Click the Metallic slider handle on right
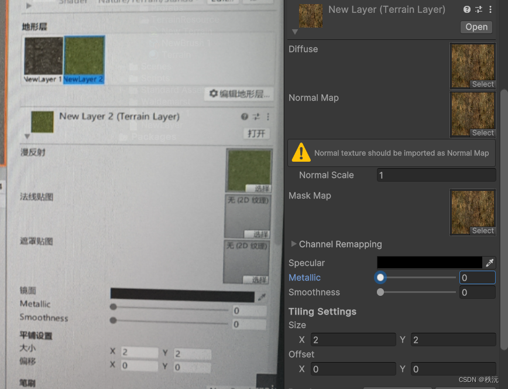 click(380, 277)
